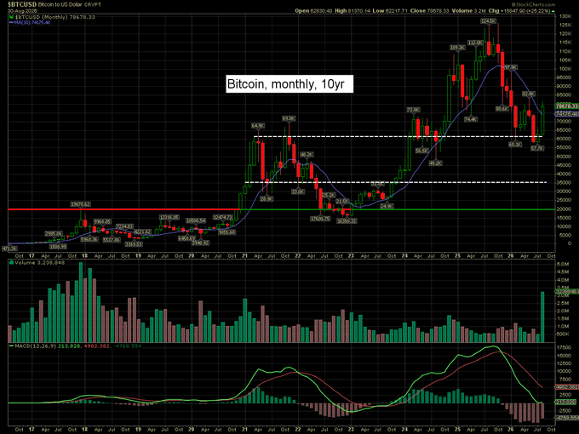Click the green horizontal support line at 20000
579x434 pixels.
[398, 209]
